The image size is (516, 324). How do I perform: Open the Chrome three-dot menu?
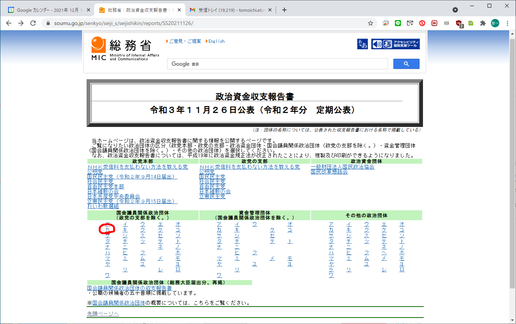[x=507, y=23]
